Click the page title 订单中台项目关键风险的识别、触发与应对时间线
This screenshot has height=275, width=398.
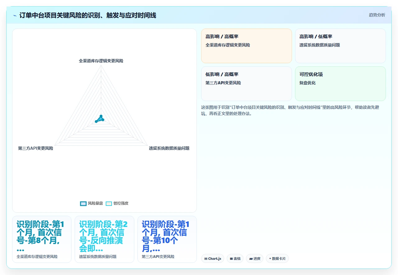(88, 15)
